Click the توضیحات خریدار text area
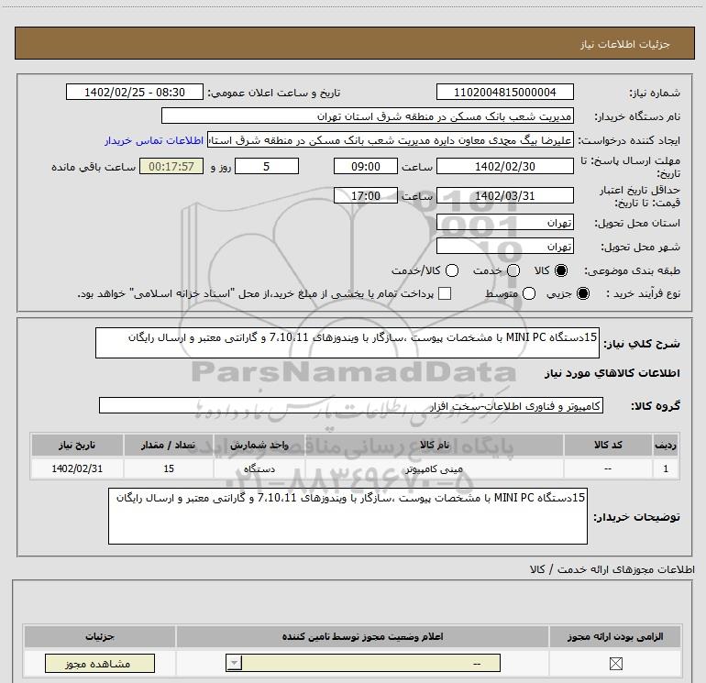 [x=347, y=516]
